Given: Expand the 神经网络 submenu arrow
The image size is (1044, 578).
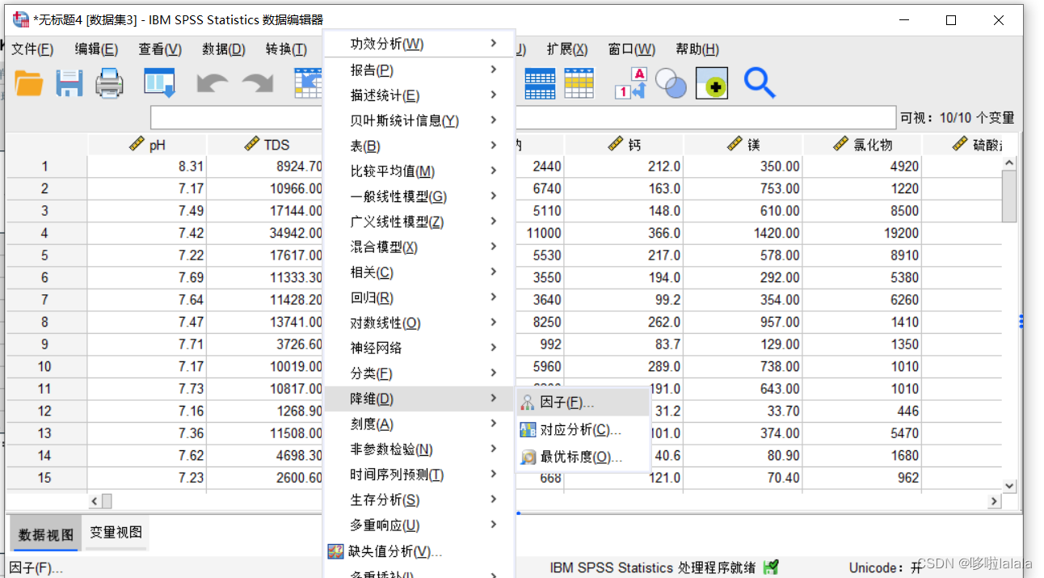Looking at the screenshot, I should pos(493,348).
